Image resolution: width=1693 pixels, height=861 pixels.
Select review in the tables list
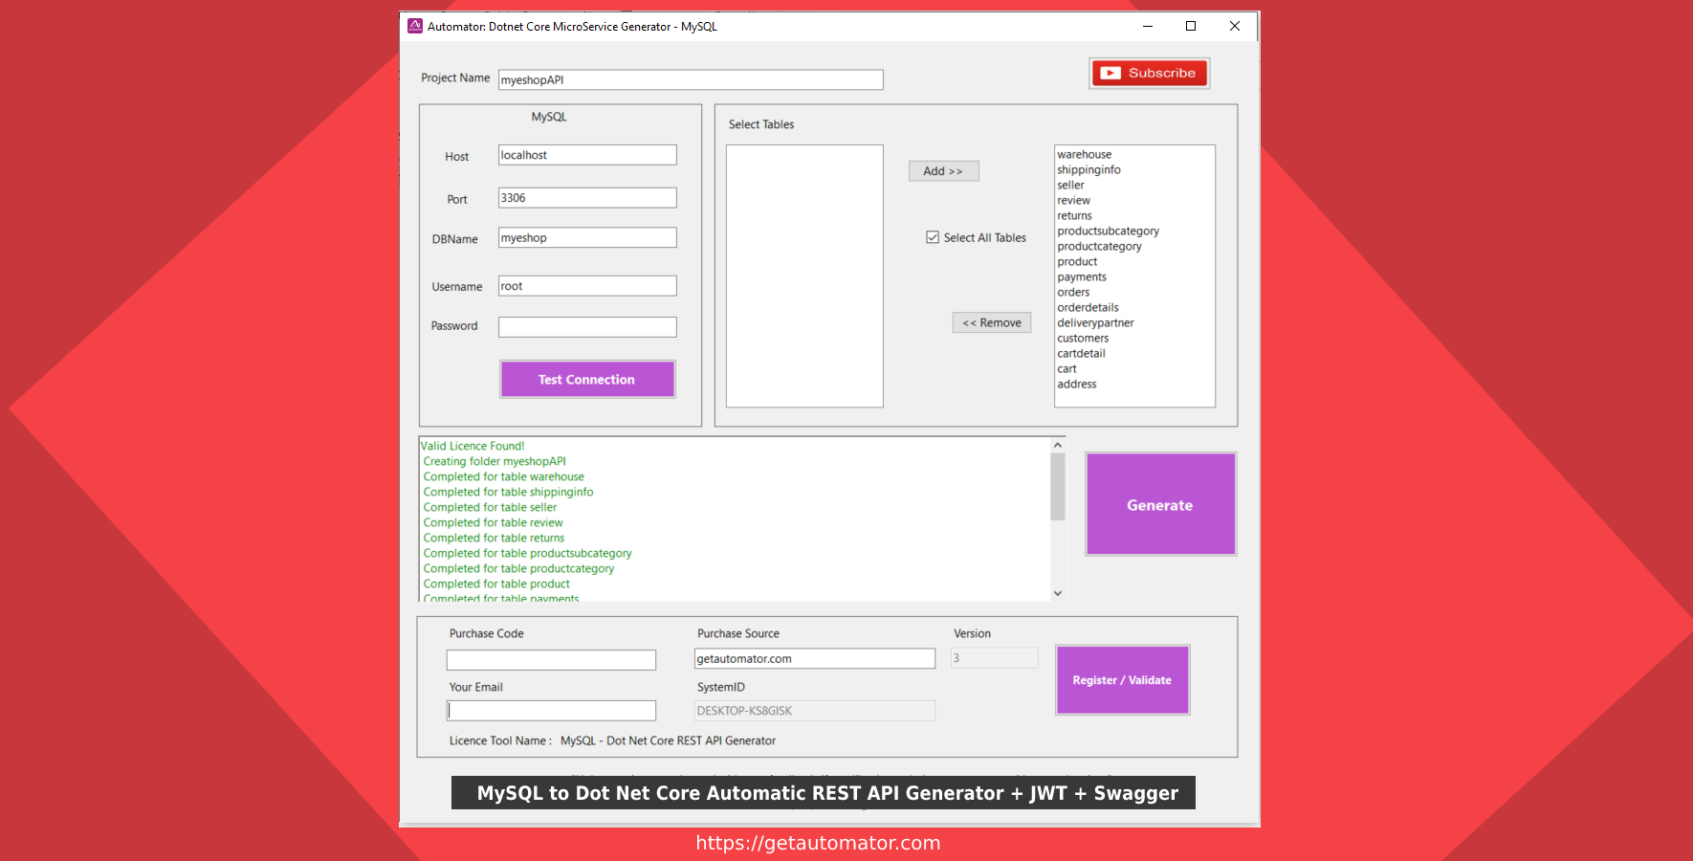coord(1073,200)
